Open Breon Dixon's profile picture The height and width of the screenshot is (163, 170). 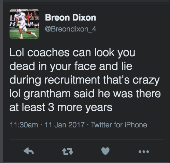tap(24, 24)
